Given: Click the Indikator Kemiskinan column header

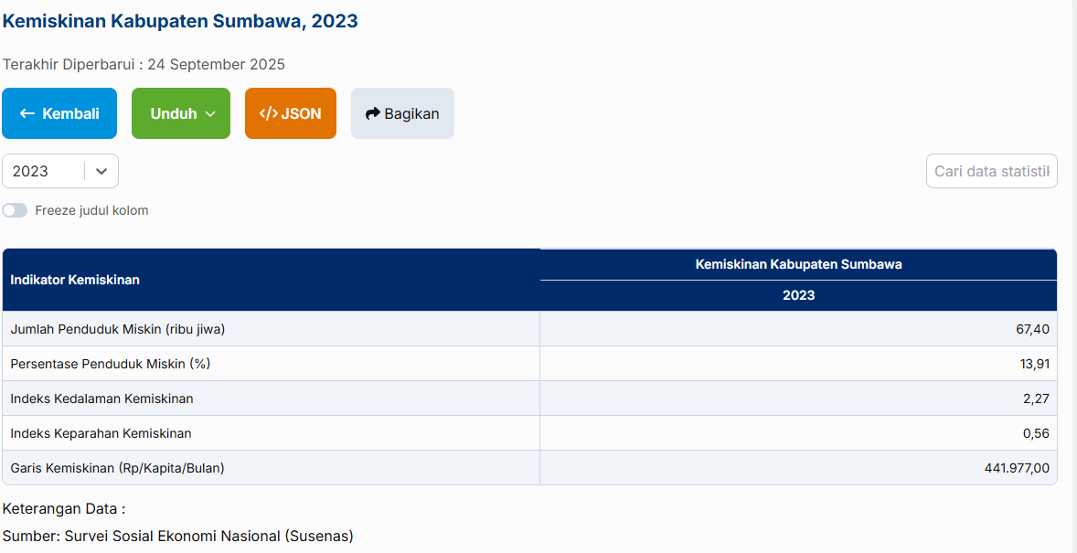Looking at the screenshot, I should pos(75,280).
